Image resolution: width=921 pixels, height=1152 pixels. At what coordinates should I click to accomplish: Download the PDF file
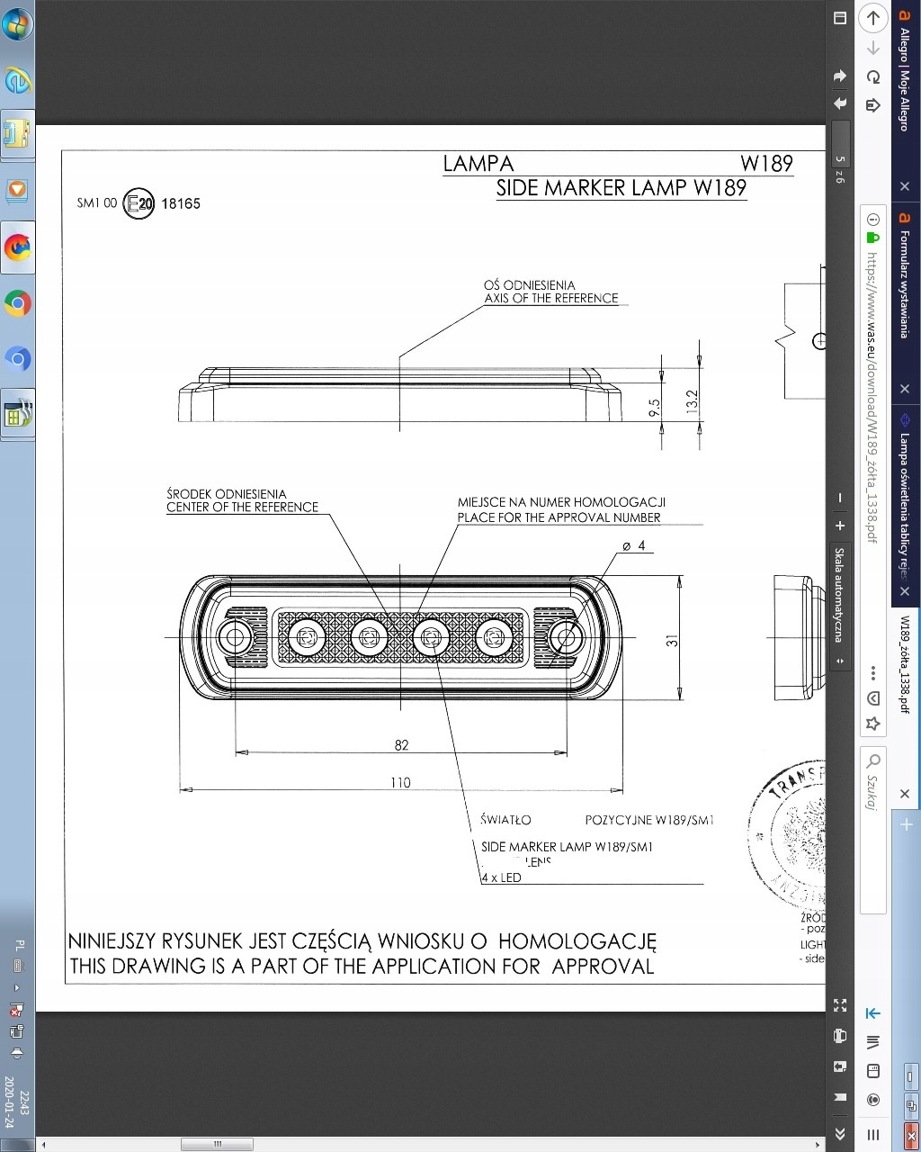(840, 1066)
